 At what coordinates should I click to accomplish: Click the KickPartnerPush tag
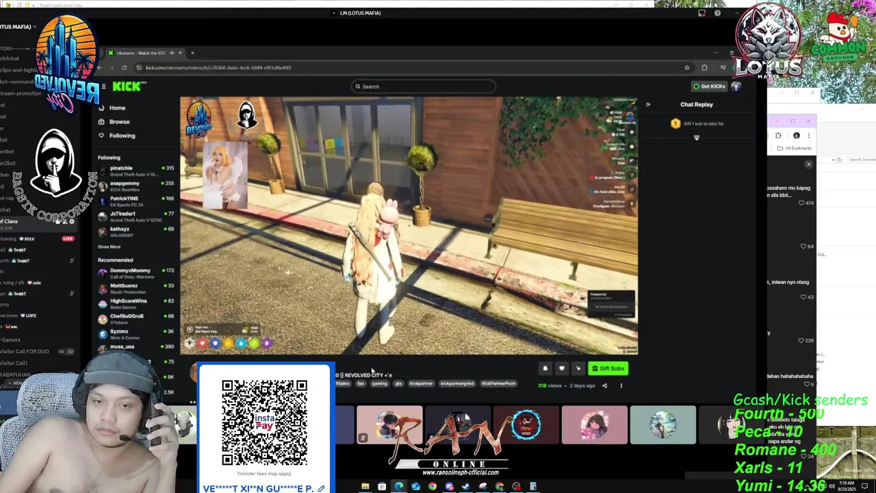(498, 383)
